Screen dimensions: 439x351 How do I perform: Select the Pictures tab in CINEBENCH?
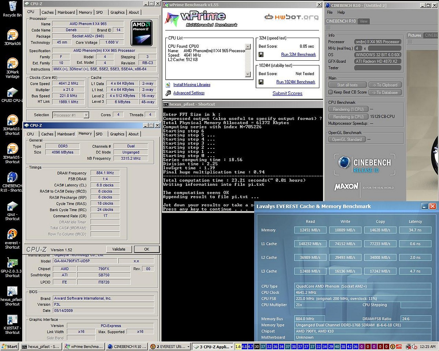[x=414, y=35]
